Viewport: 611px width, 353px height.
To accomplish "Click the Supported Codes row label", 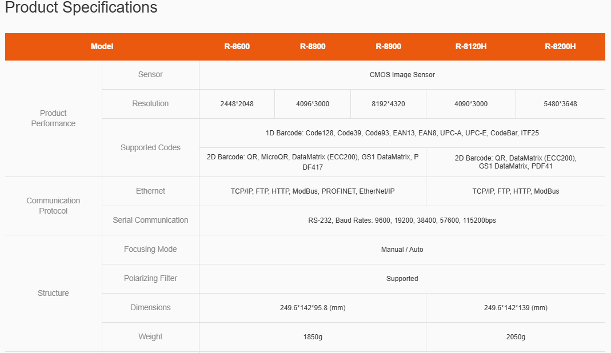I will (150, 147).
